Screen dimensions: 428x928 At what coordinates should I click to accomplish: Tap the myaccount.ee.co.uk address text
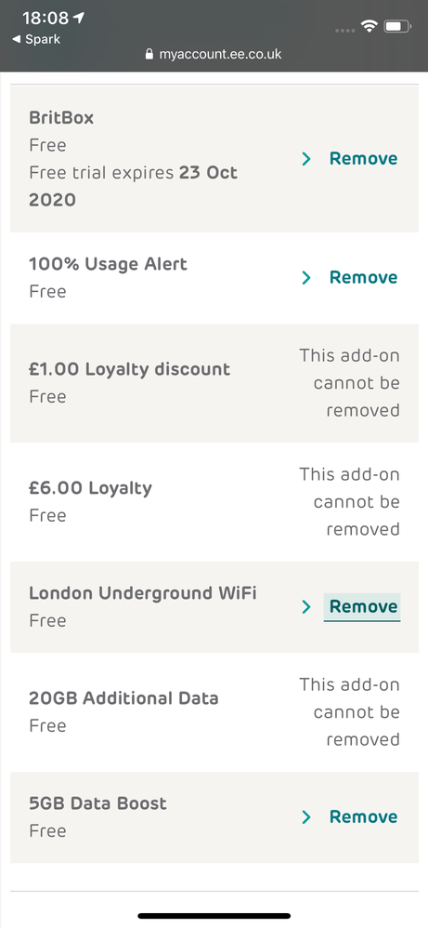tap(221, 55)
